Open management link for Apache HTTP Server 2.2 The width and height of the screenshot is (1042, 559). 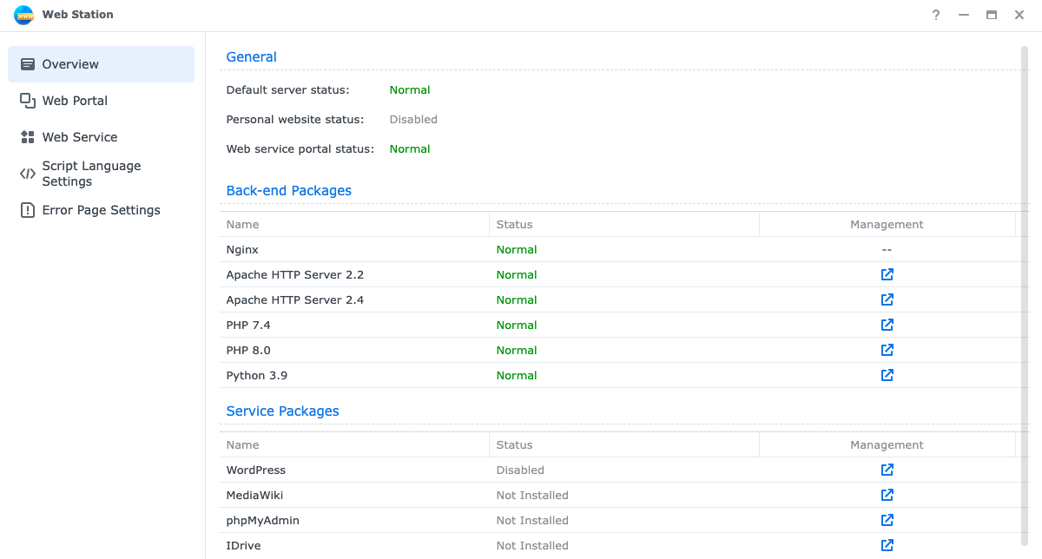click(887, 274)
